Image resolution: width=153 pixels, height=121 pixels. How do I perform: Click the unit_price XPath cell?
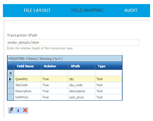tap(82, 97)
